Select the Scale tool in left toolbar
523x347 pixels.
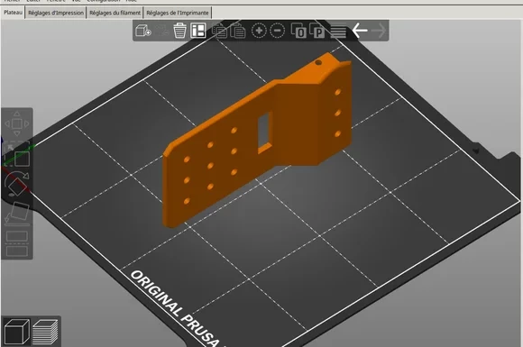(17, 155)
